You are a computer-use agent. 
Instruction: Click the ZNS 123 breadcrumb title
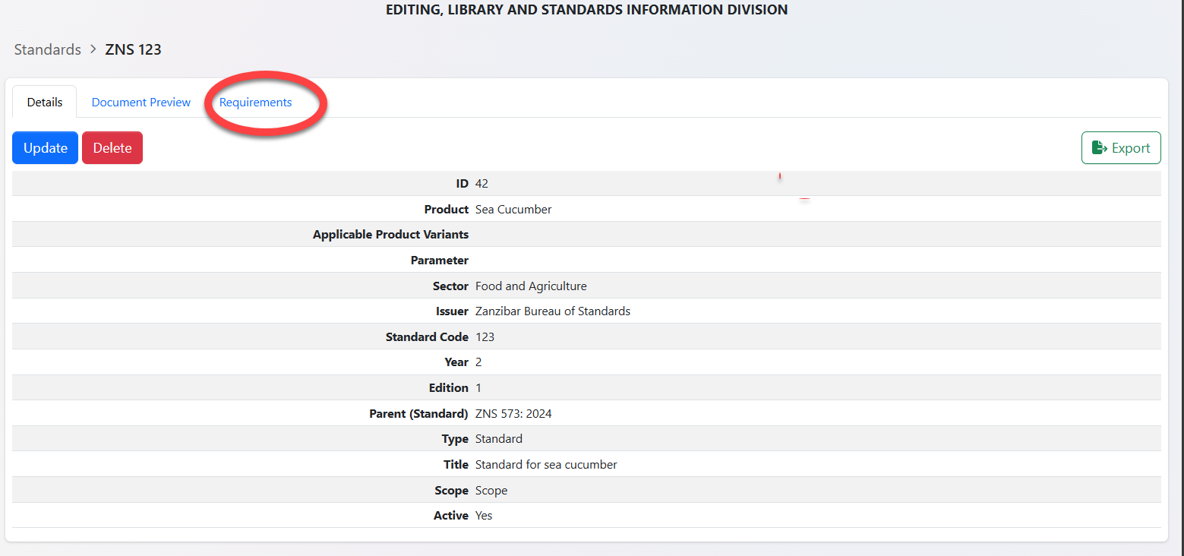[133, 49]
